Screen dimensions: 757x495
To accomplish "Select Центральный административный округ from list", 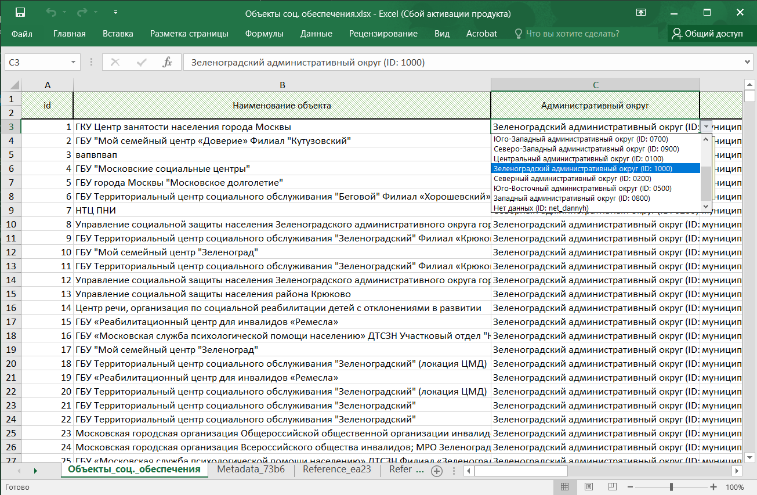I will [x=578, y=159].
